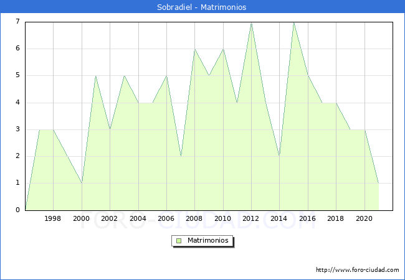Select the 2000 x-axis label
405x280 pixels.
pyautogui.click(x=81, y=218)
